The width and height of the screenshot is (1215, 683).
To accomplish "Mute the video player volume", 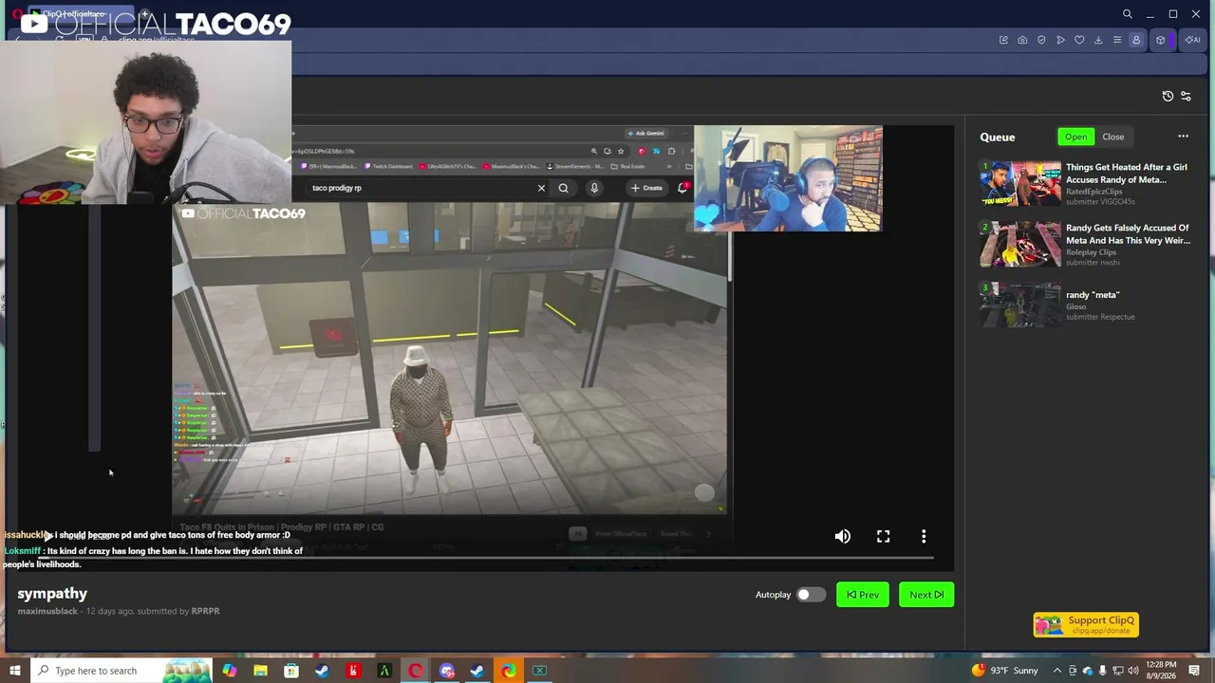I will [842, 537].
